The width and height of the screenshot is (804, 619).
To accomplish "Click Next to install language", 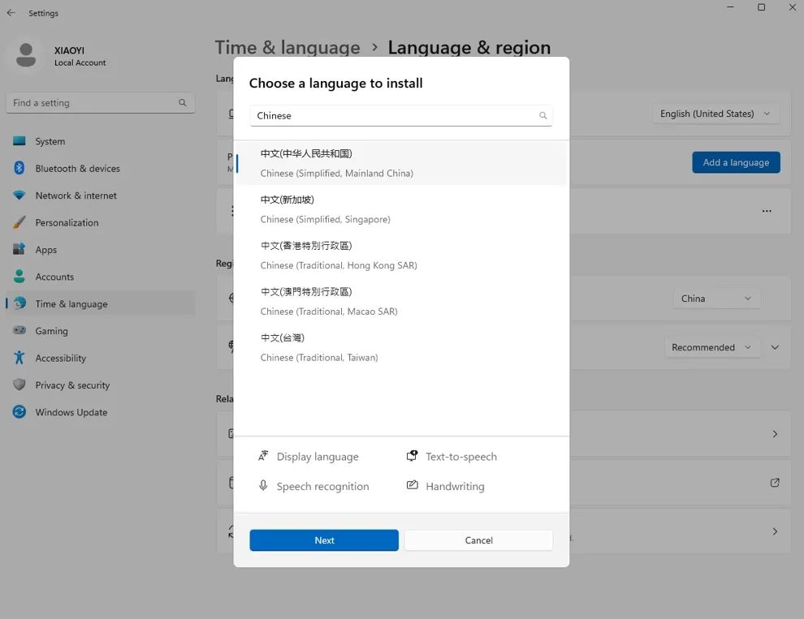I will 324,540.
